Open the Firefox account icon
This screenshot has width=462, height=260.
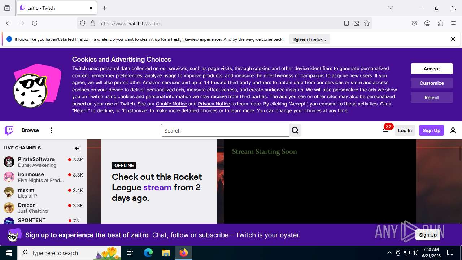click(427, 23)
